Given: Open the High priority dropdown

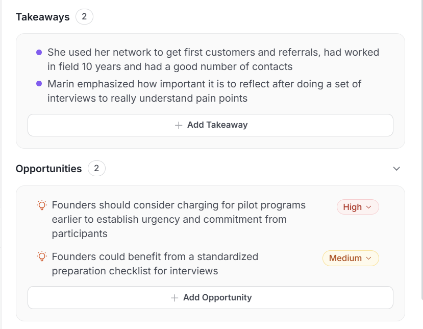Looking at the screenshot, I should click(x=358, y=207).
